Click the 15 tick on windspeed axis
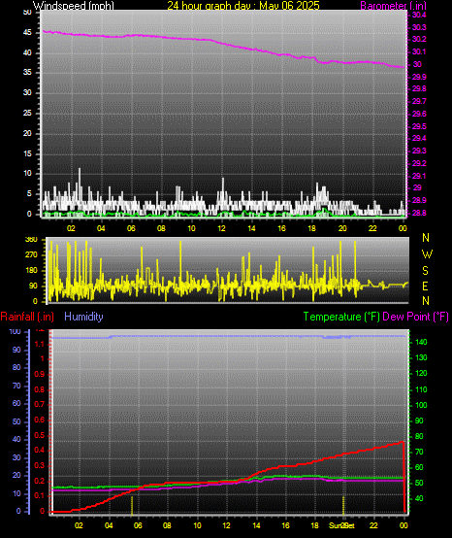Screen dimensions: 452x538 (27, 153)
